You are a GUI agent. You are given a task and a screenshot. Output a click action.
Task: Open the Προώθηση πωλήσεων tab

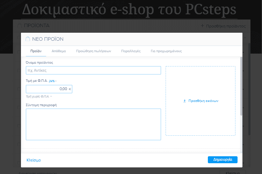[x=94, y=51]
